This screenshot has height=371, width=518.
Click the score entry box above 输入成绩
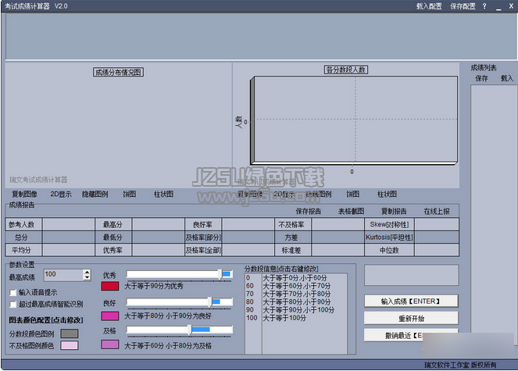point(411,275)
